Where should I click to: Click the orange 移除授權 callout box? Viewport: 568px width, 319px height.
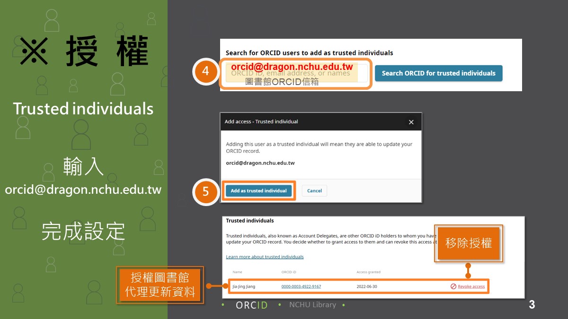[469, 243]
